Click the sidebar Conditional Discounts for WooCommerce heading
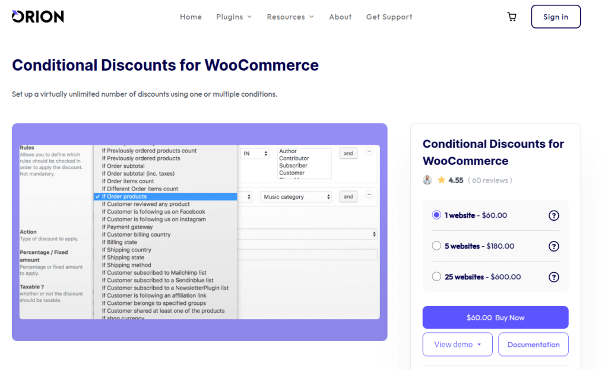The image size is (608, 369). [x=493, y=152]
